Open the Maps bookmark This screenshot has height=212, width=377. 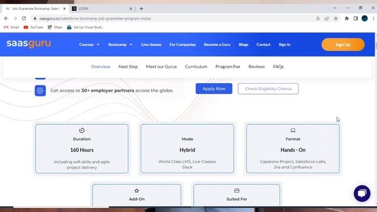coord(55,28)
